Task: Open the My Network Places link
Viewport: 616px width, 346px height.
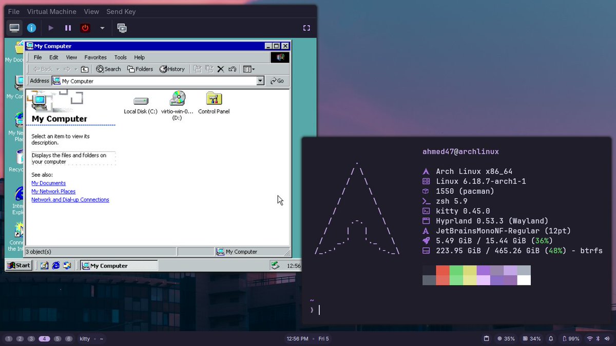Action: pyautogui.click(x=53, y=191)
